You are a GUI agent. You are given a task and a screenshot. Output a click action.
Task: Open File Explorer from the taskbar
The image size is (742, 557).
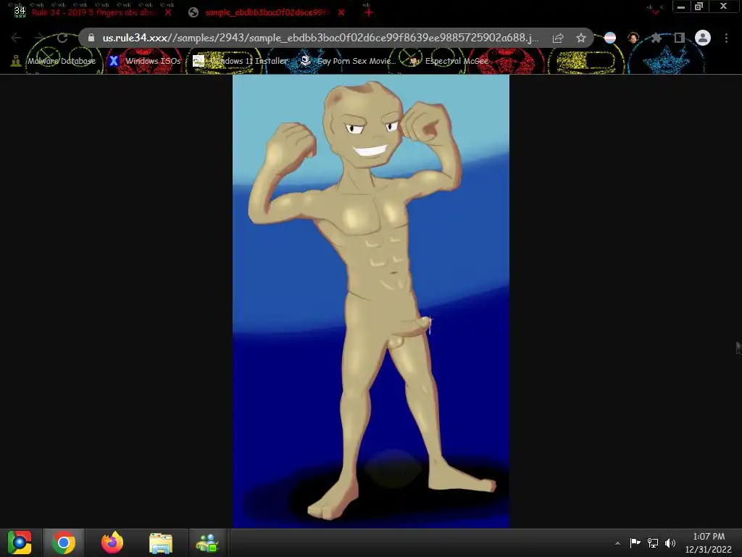tap(161, 542)
